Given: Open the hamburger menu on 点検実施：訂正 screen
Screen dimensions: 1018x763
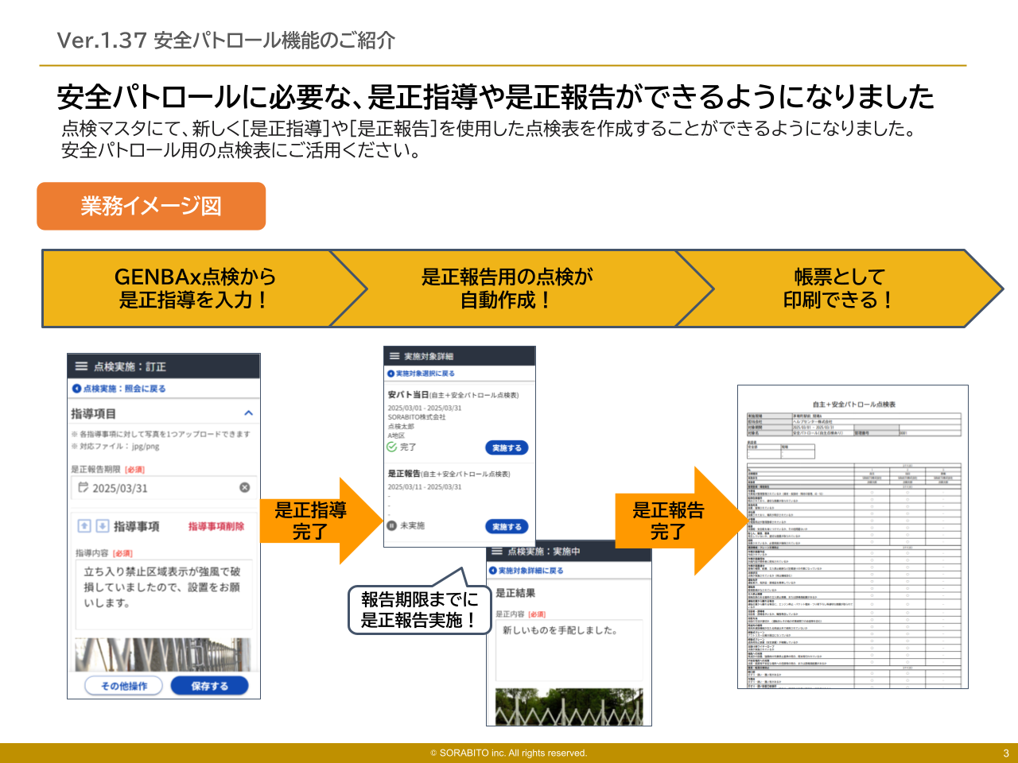Looking at the screenshot, I should pyautogui.click(x=80, y=366).
